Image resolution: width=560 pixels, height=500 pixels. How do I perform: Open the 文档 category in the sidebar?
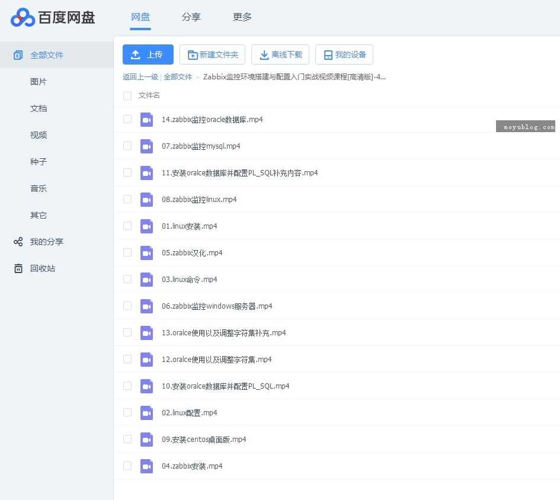[38, 108]
